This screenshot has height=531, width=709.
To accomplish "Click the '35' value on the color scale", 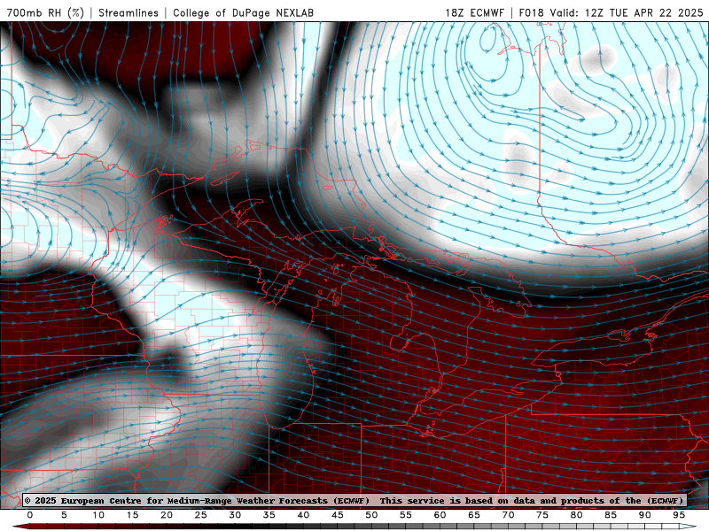I will coord(269,515).
